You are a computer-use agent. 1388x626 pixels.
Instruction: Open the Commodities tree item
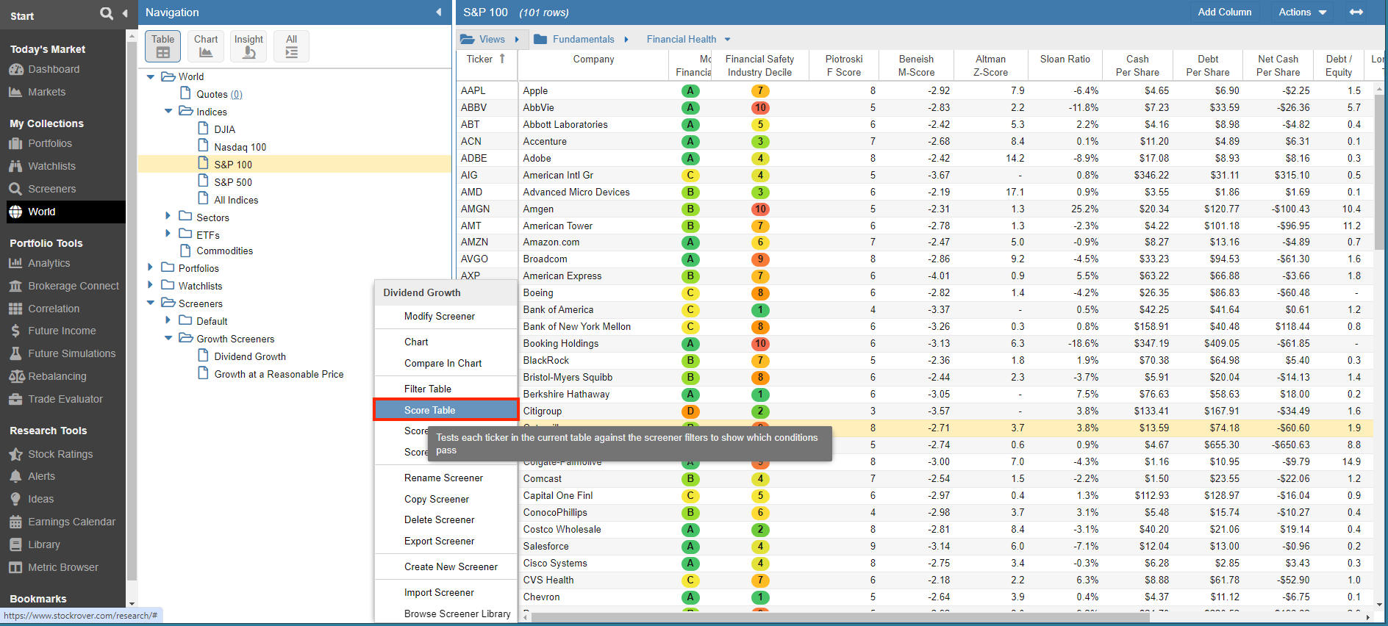click(224, 251)
